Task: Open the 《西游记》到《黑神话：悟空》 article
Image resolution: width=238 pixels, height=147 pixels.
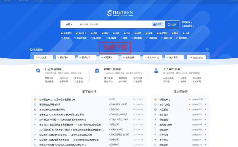Action: [x=72, y=130]
